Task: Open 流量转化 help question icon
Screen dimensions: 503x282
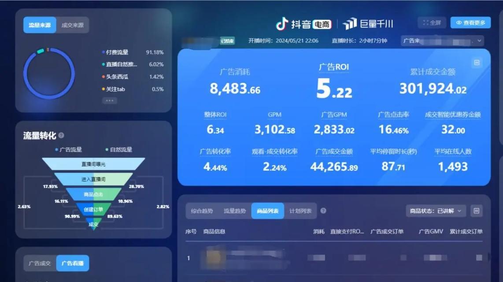Action: click(x=61, y=135)
